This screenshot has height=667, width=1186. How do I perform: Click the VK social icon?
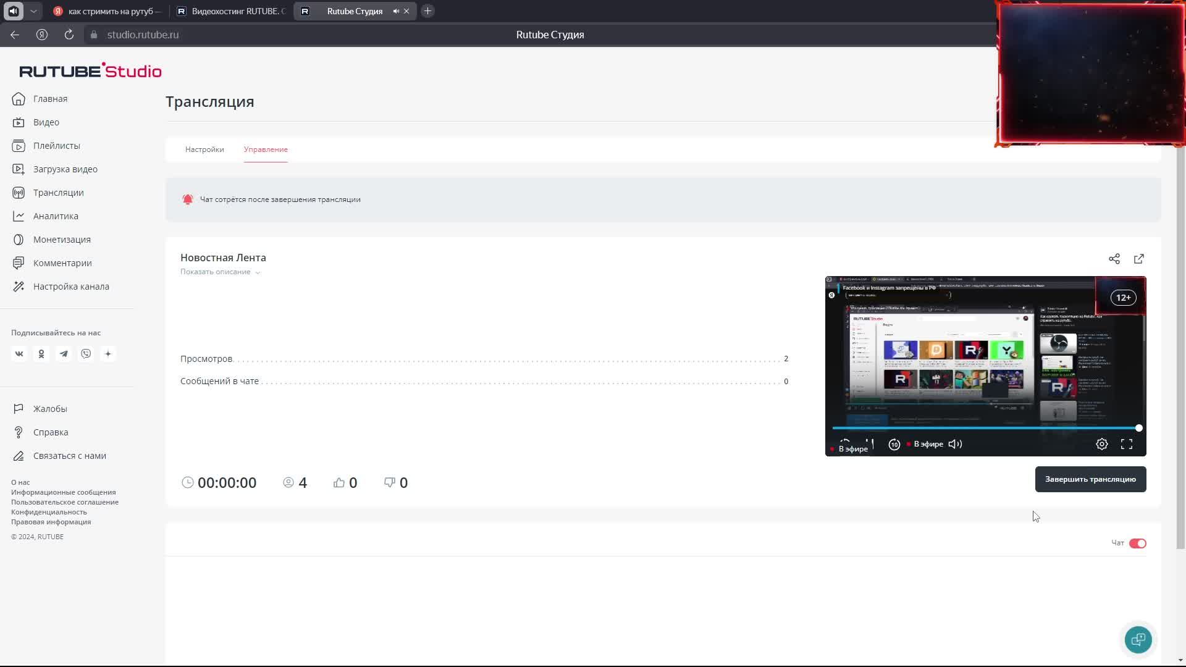pyautogui.click(x=19, y=354)
